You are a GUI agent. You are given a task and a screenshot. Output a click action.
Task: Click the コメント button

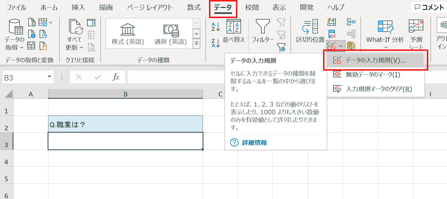[x=429, y=7]
